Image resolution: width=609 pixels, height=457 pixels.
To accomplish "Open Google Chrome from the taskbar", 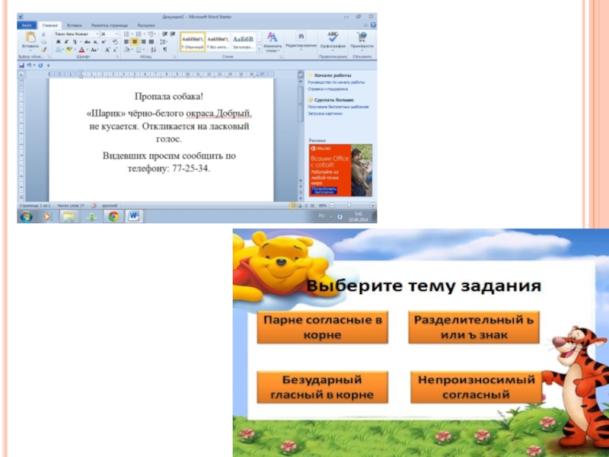I will pyautogui.click(x=113, y=216).
